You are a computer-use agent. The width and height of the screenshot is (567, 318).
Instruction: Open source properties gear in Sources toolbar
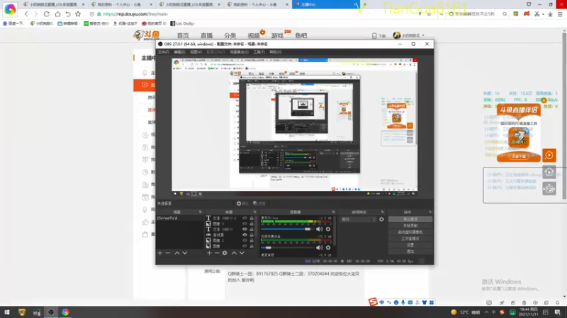225,253
